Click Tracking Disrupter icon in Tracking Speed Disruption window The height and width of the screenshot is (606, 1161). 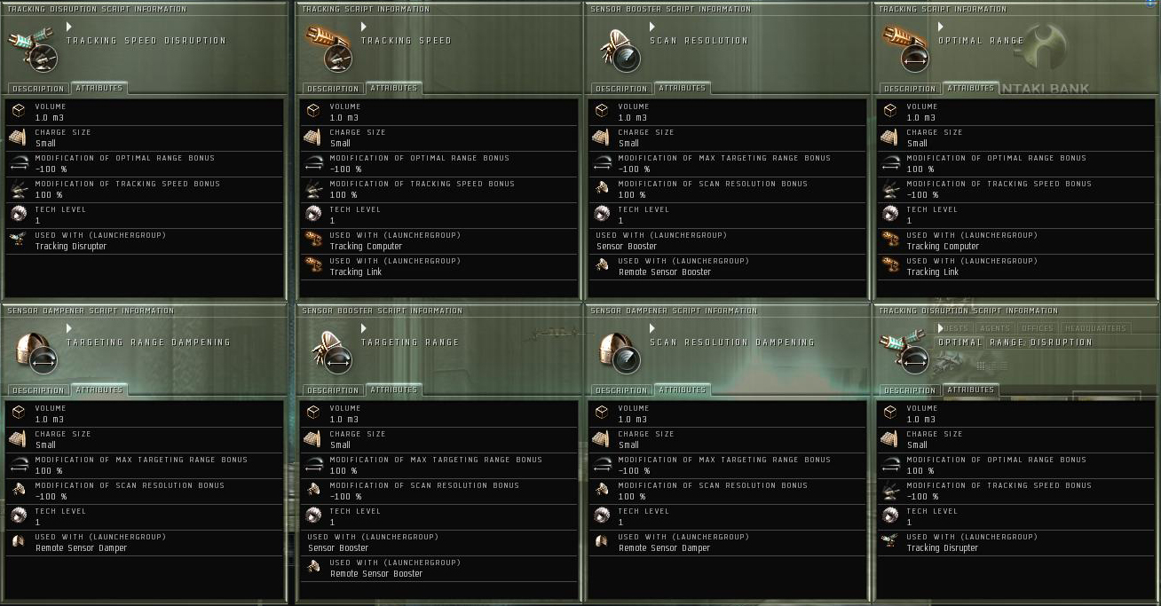coord(18,240)
